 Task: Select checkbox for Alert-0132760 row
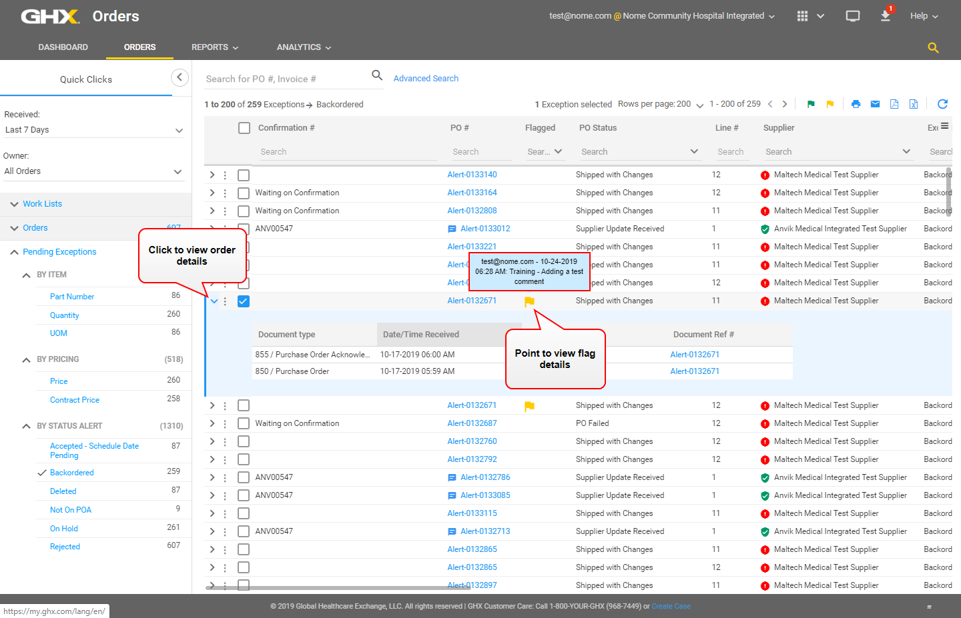tap(244, 441)
